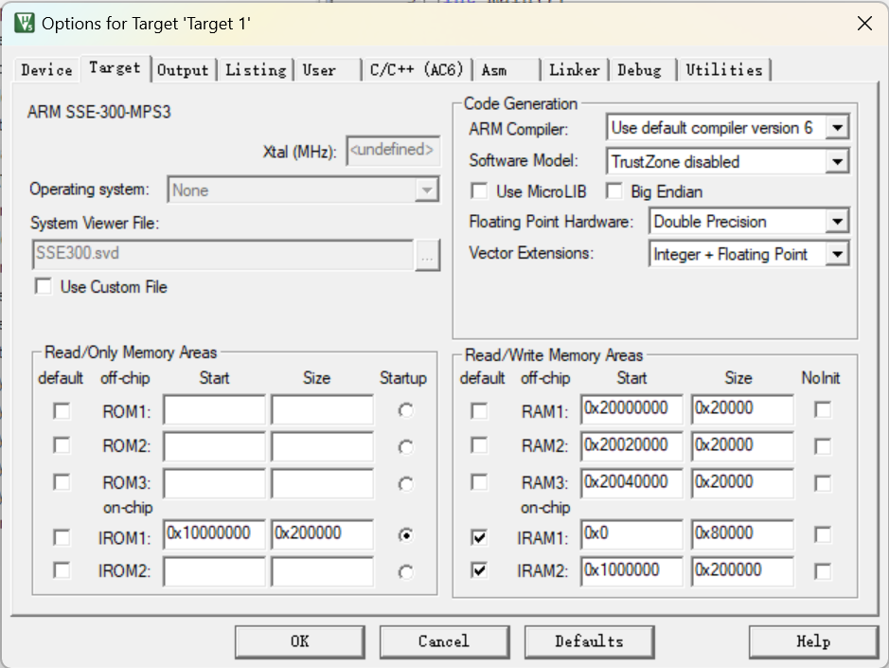Viewport: 889px width, 668px height.
Task: Click the IROM2 Start field
Action: tap(214, 571)
